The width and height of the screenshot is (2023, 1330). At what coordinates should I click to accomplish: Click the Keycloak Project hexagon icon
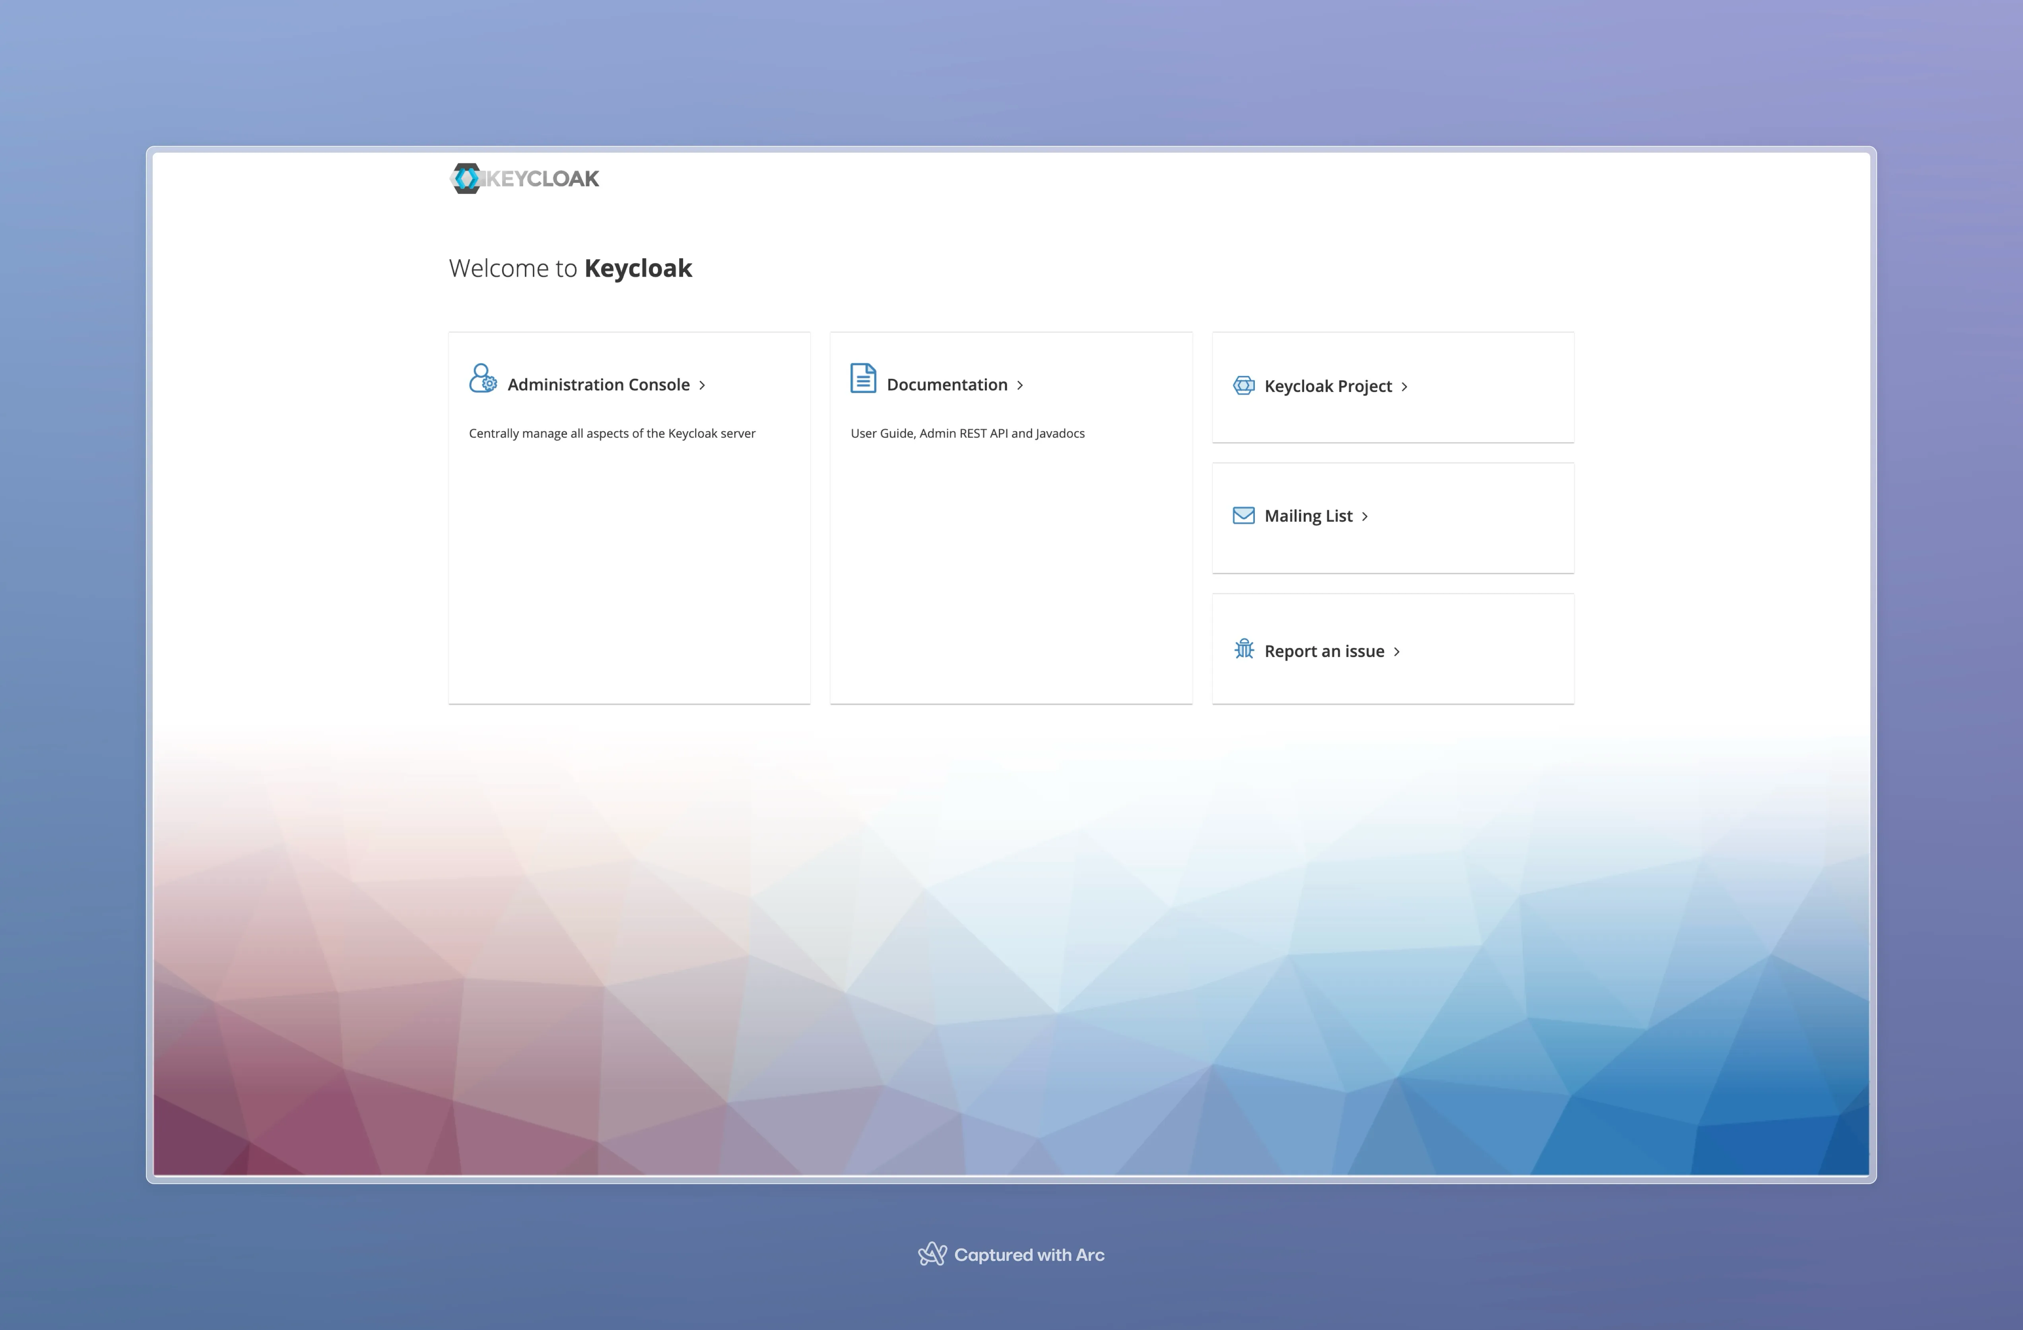[x=1244, y=385]
